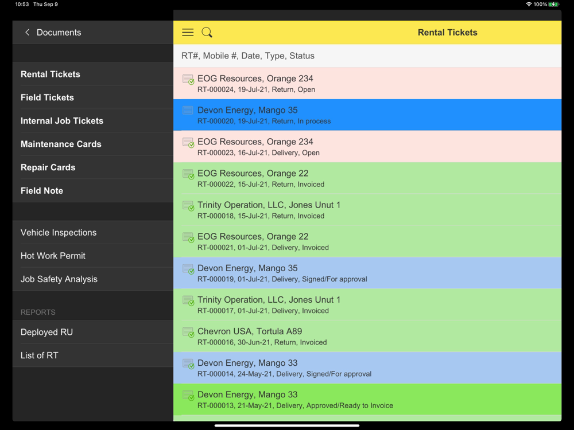Check the Wi-Fi status icon
This screenshot has width=574, height=430.
529,5
